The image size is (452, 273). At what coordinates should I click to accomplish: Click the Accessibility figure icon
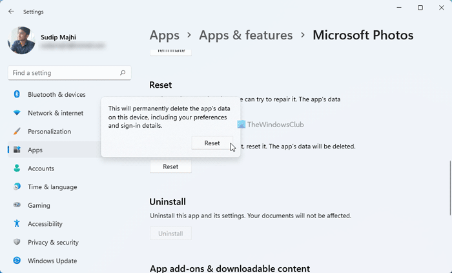click(17, 223)
